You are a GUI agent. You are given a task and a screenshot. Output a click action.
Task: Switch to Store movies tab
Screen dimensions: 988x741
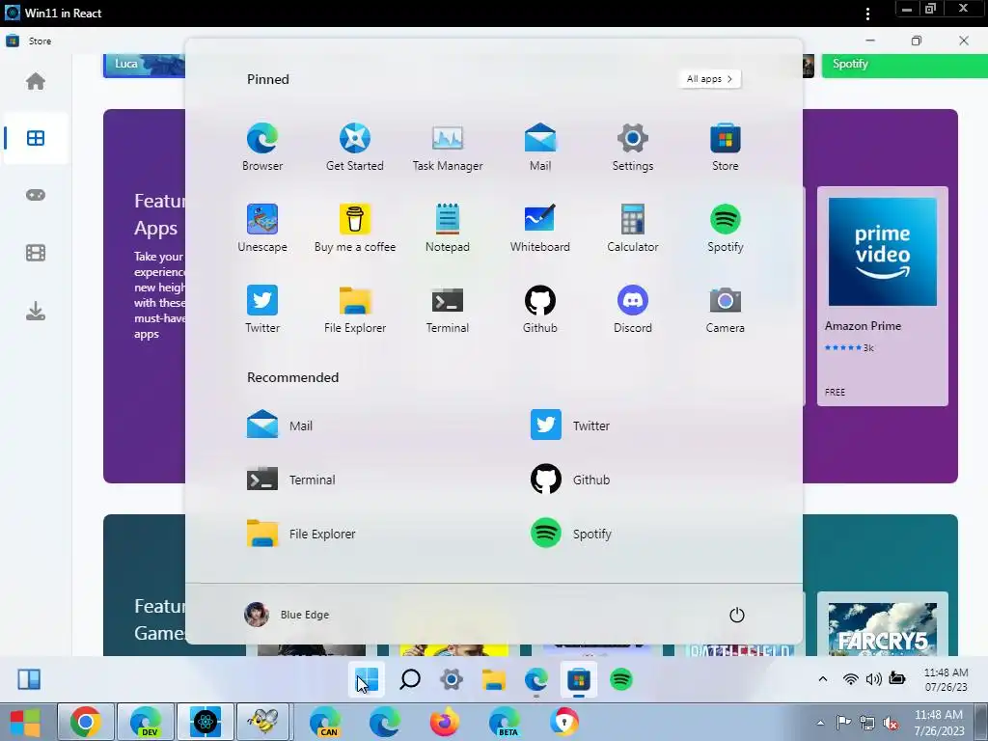[36, 253]
